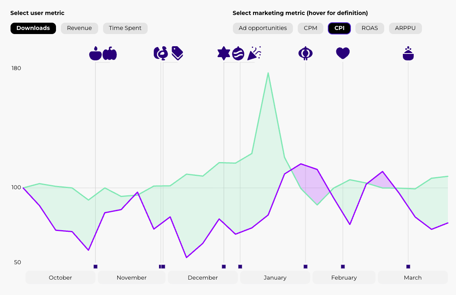Select the November month tab
Viewport: 456px width, 295px height.
tap(131, 278)
